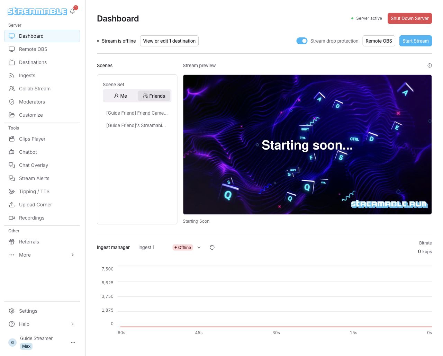Open Recordings page

point(42,218)
